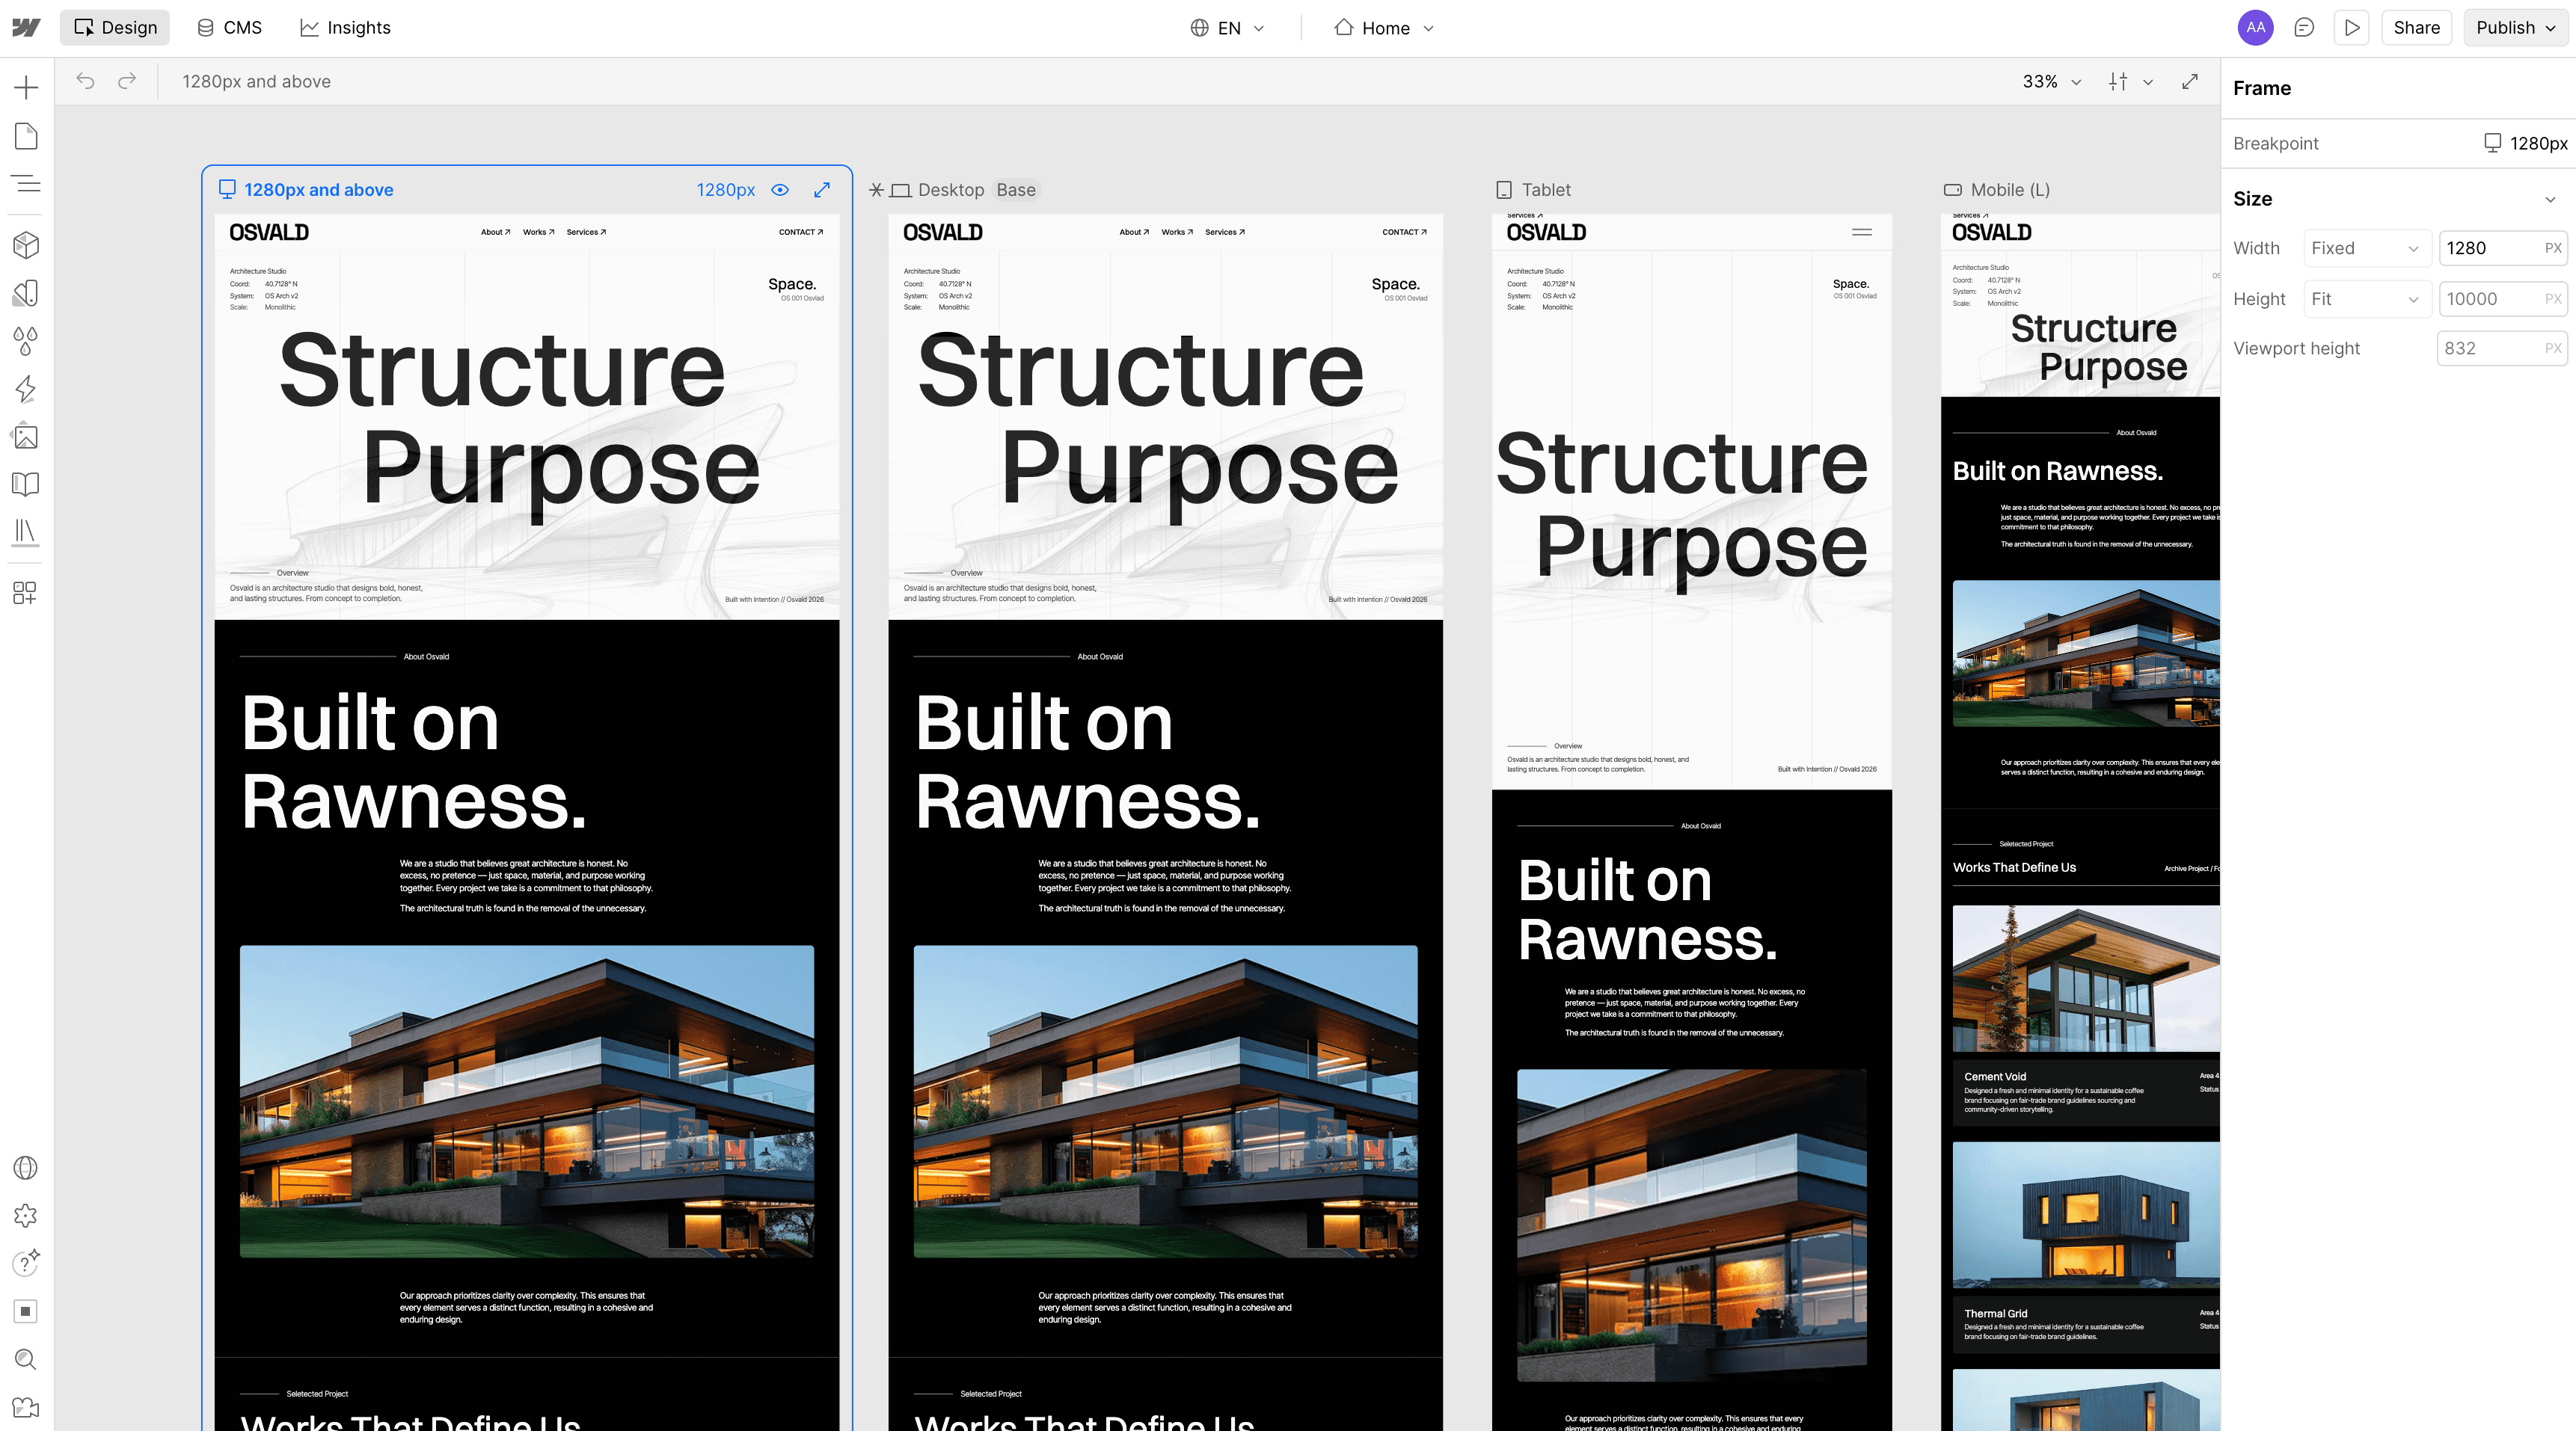Collapse the Size section
Viewport: 2576px width, 1431px height.
click(2550, 199)
